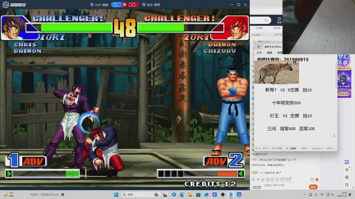Click the 梦幻乐章 promo banner
The height and width of the screenshot is (199, 355).
tap(344, 76)
